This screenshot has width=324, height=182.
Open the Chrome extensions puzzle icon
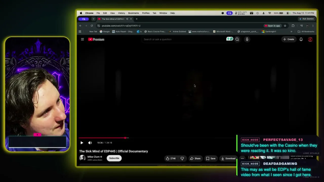click(x=293, y=26)
